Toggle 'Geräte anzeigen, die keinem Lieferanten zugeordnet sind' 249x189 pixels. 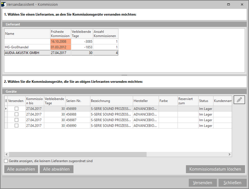6,161
